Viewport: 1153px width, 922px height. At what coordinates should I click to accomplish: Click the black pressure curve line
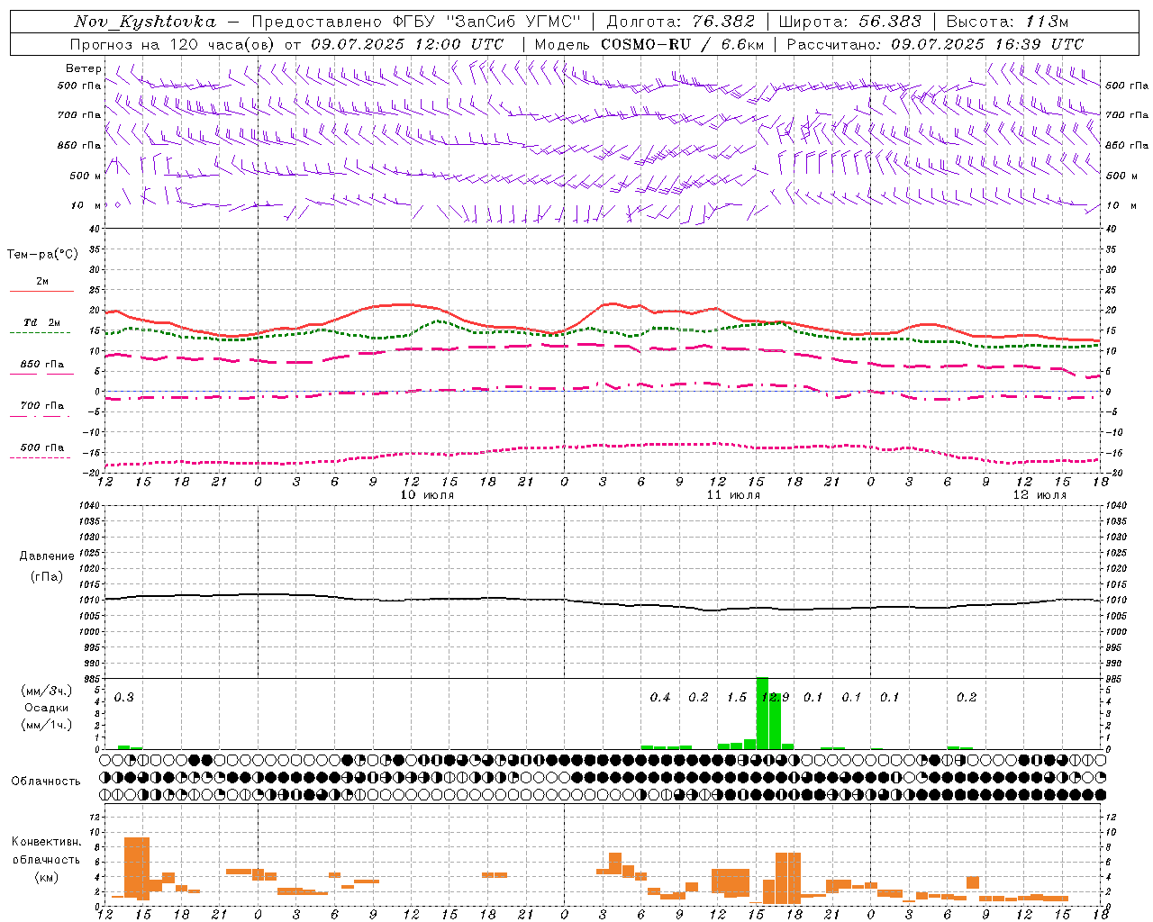click(x=603, y=601)
